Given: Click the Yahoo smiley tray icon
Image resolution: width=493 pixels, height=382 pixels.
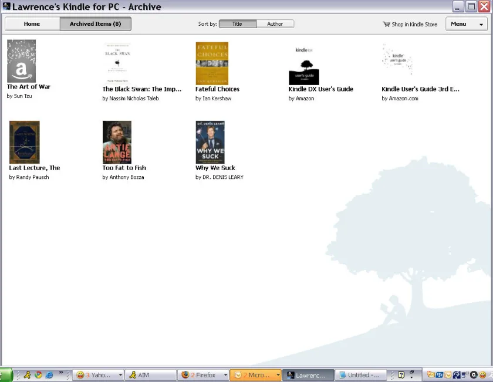Looking at the screenshot, I should pos(482,375).
